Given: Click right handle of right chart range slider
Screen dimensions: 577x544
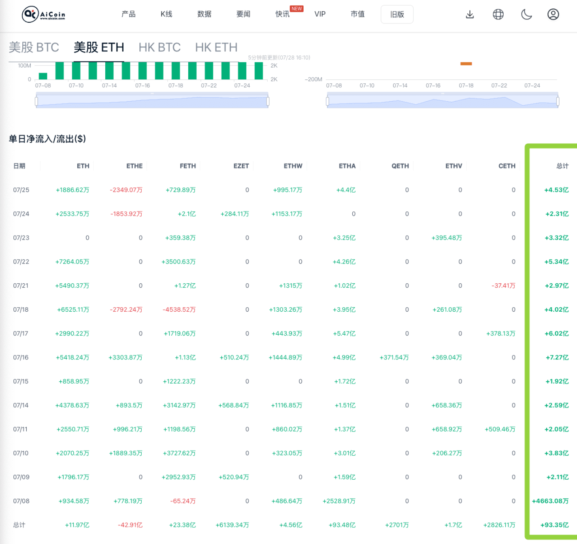Looking at the screenshot, I should 558,101.
